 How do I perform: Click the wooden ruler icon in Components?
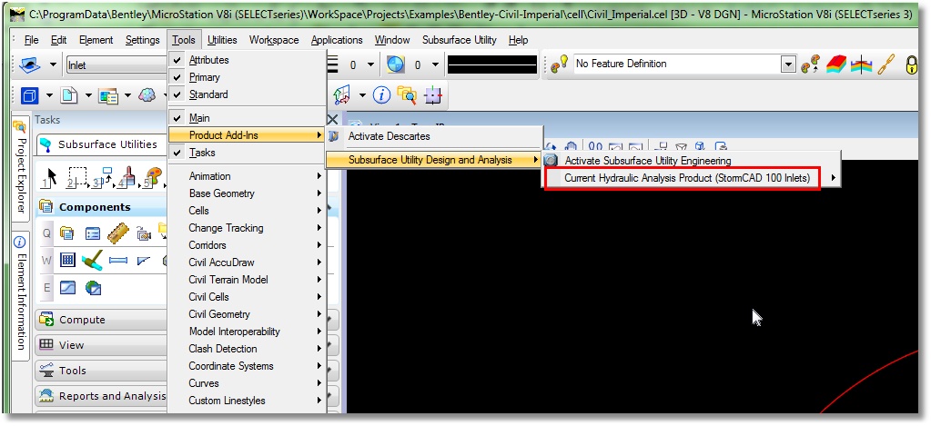coord(118,233)
